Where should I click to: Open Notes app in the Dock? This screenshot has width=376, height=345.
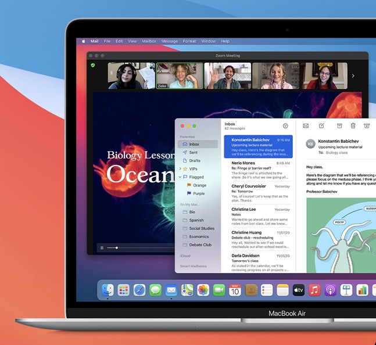282,290
